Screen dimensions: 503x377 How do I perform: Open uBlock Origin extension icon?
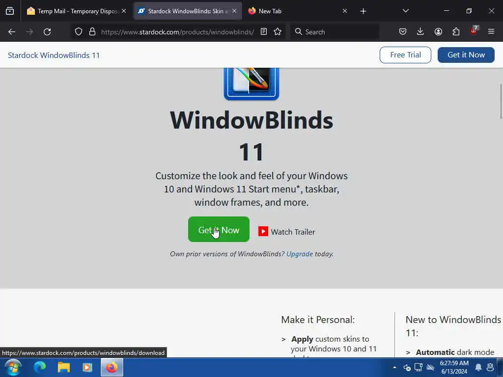coord(474,31)
